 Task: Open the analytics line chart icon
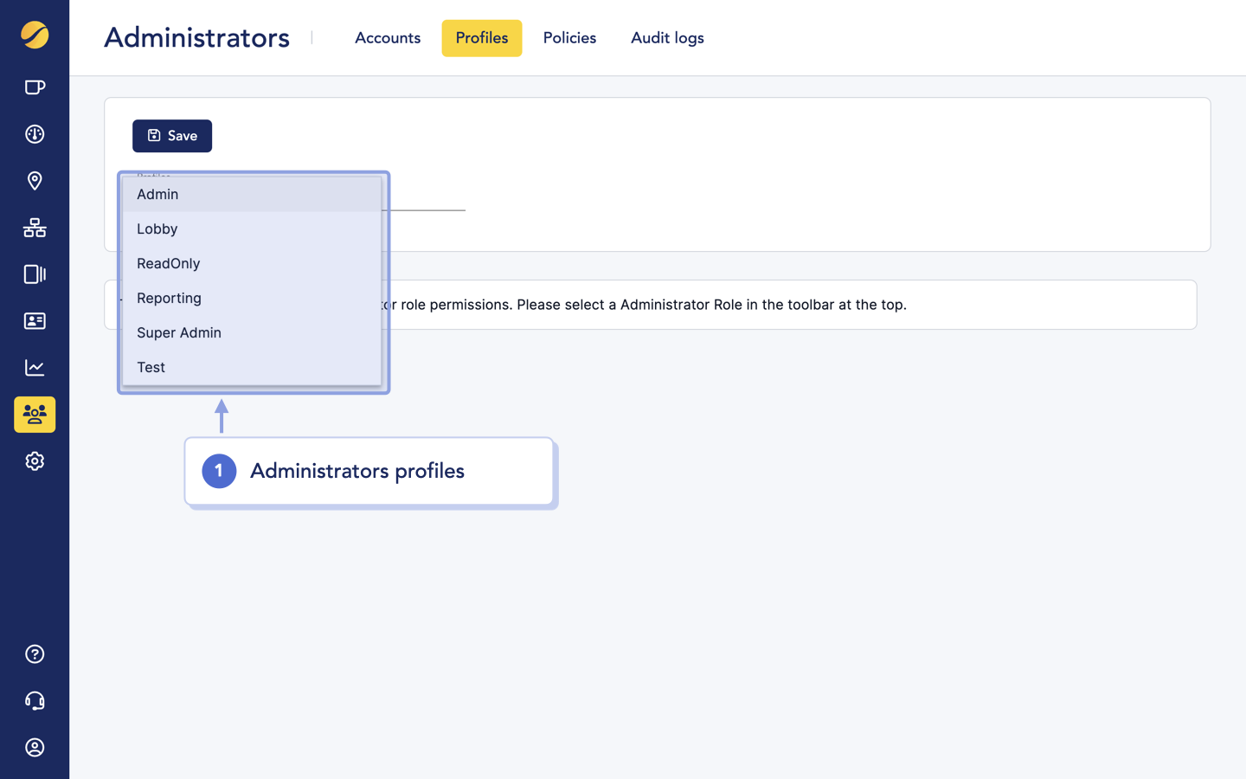click(35, 367)
